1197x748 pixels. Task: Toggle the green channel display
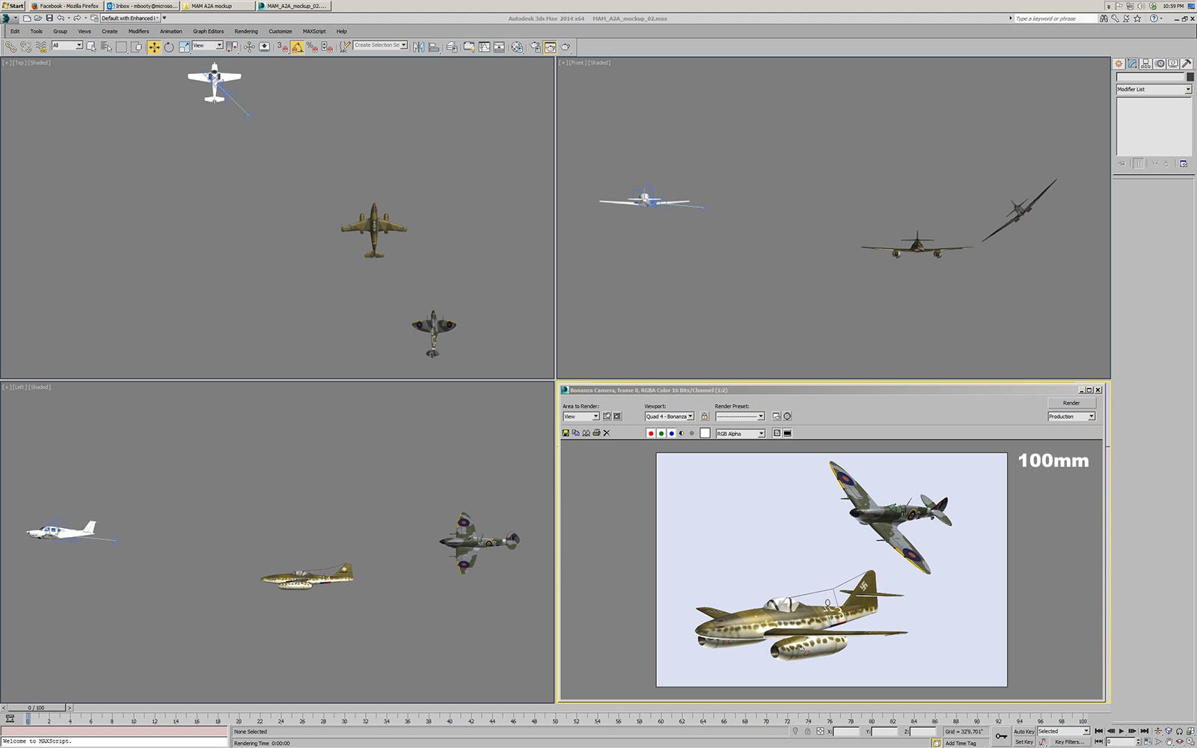(661, 433)
